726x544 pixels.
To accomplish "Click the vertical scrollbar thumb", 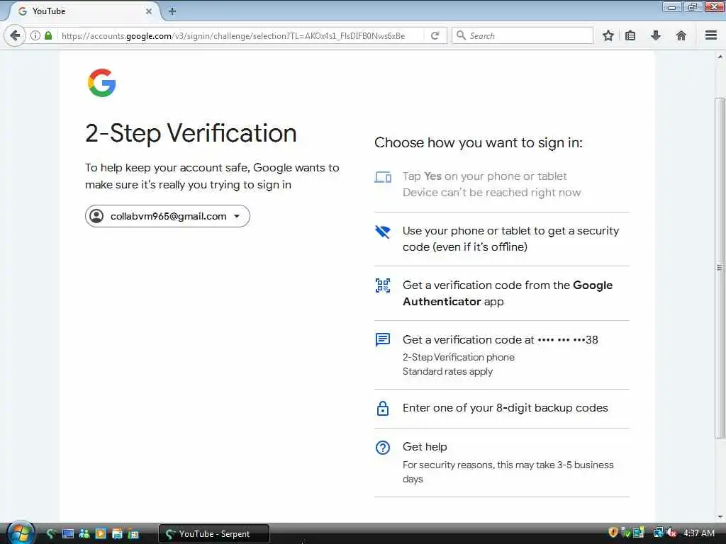I will (x=720, y=268).
